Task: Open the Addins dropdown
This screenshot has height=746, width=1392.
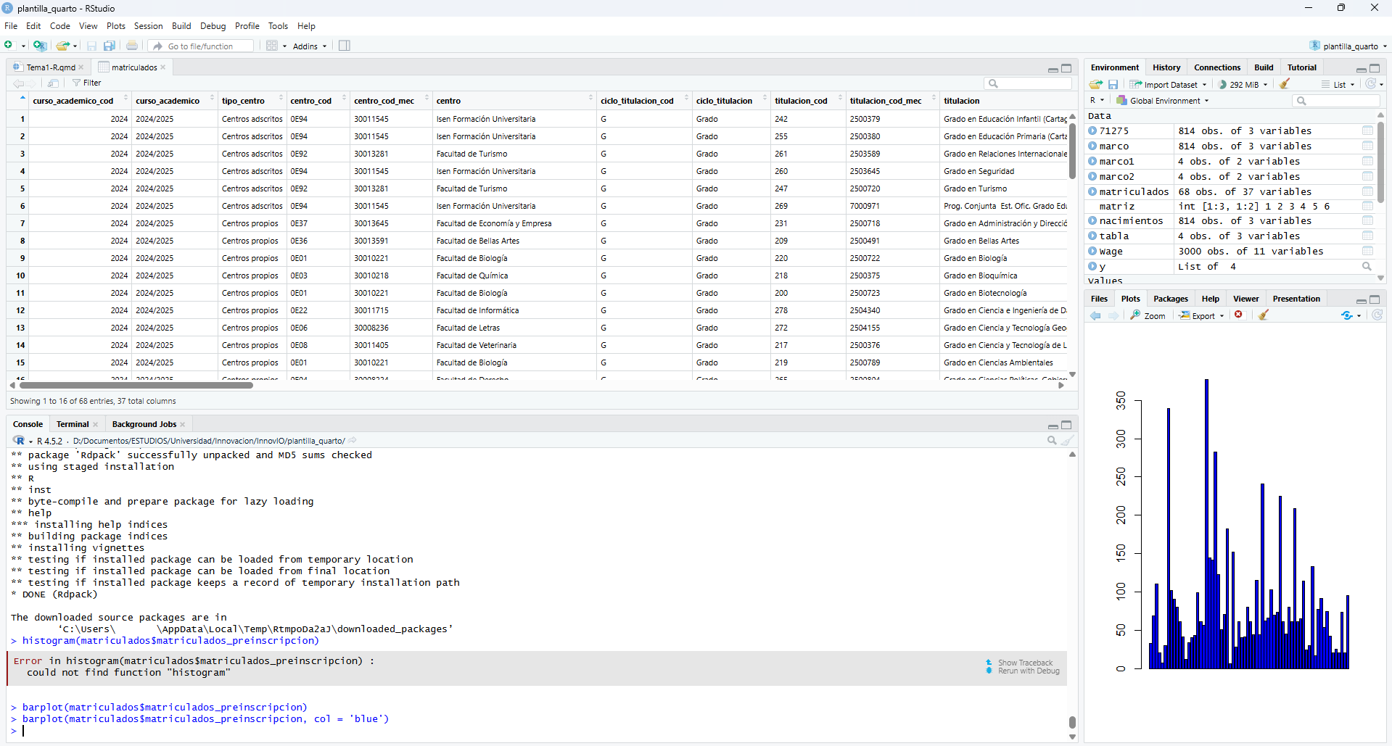Action: [309, 46]
